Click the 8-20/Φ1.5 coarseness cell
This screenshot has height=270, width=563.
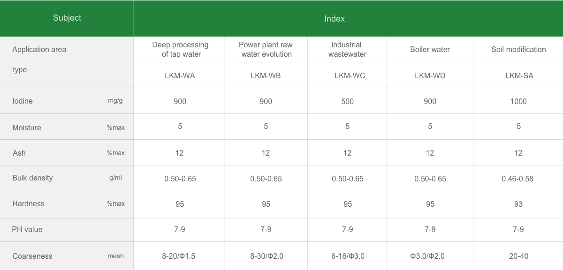(x=179, y=256)
